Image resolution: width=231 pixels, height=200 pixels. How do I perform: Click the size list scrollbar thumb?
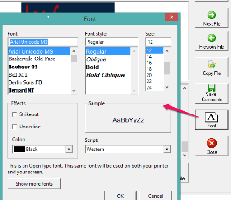[167, 68]
